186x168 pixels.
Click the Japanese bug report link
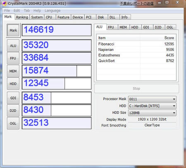coord(136,4)
